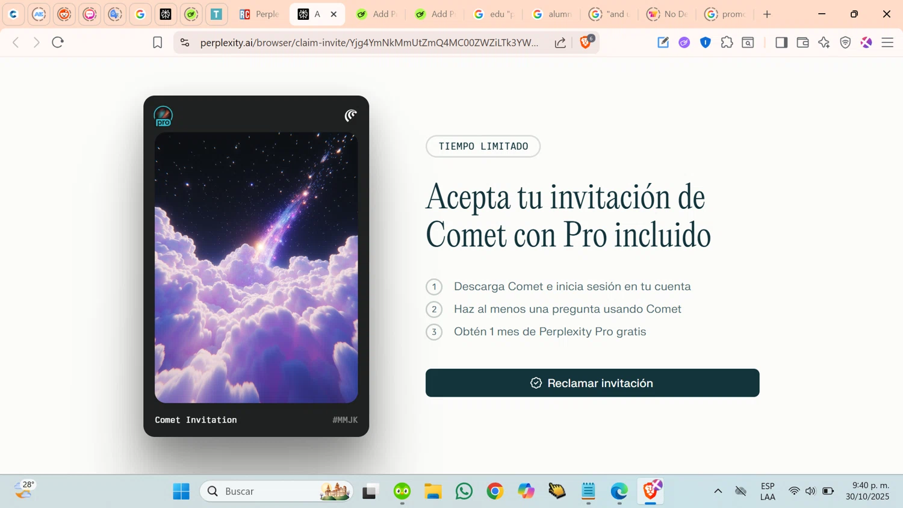Click the Comet logo at the card's top right

(350, 116)
